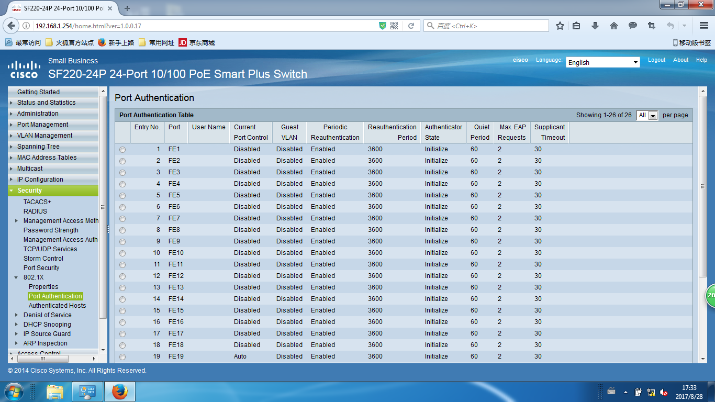Click the browser back arrow button
715x402 pixels.
11,26
